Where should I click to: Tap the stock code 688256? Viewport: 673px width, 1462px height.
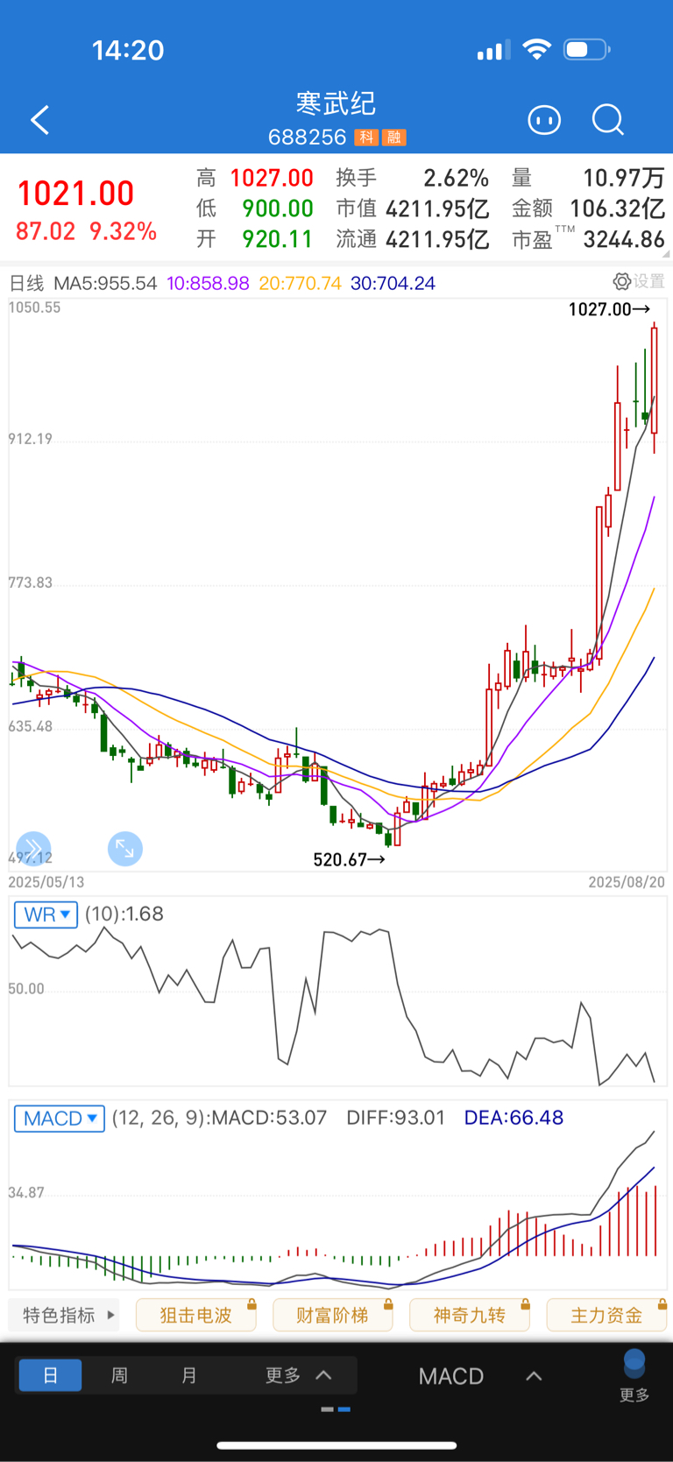click(308, 138)
